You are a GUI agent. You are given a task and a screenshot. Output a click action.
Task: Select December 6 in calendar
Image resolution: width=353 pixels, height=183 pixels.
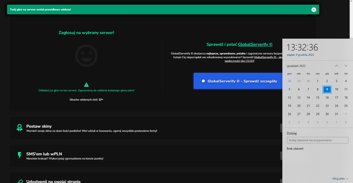tap(299, 89)
